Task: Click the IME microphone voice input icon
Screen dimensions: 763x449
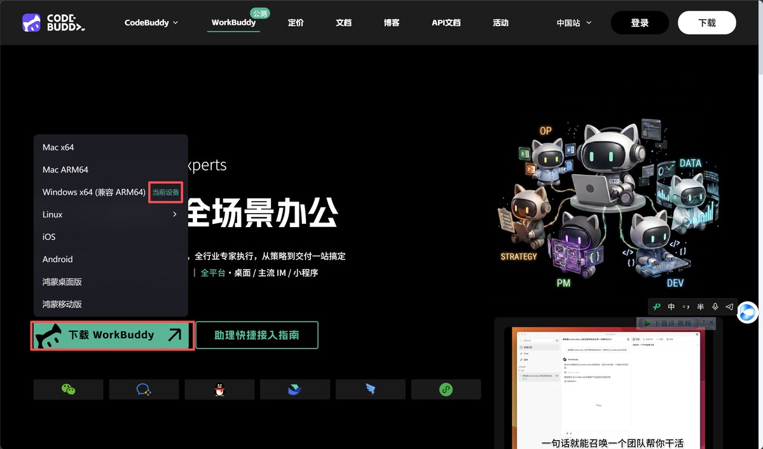Action: [x=715, y=307]
